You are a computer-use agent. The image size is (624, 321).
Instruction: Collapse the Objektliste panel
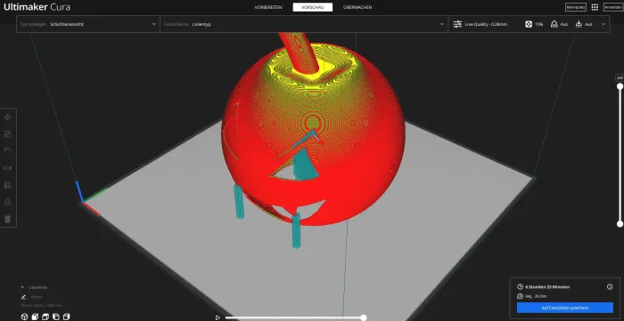pyautogui.click(x=22, y=287)
